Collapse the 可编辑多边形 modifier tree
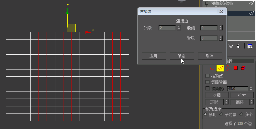 pos(207,3)
